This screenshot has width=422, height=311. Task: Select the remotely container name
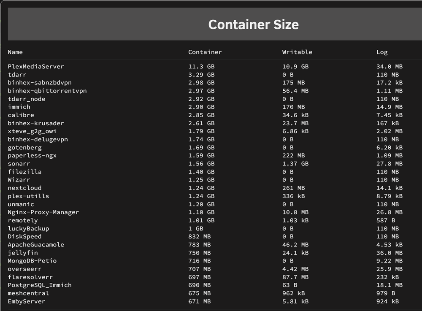pos(23,220)
